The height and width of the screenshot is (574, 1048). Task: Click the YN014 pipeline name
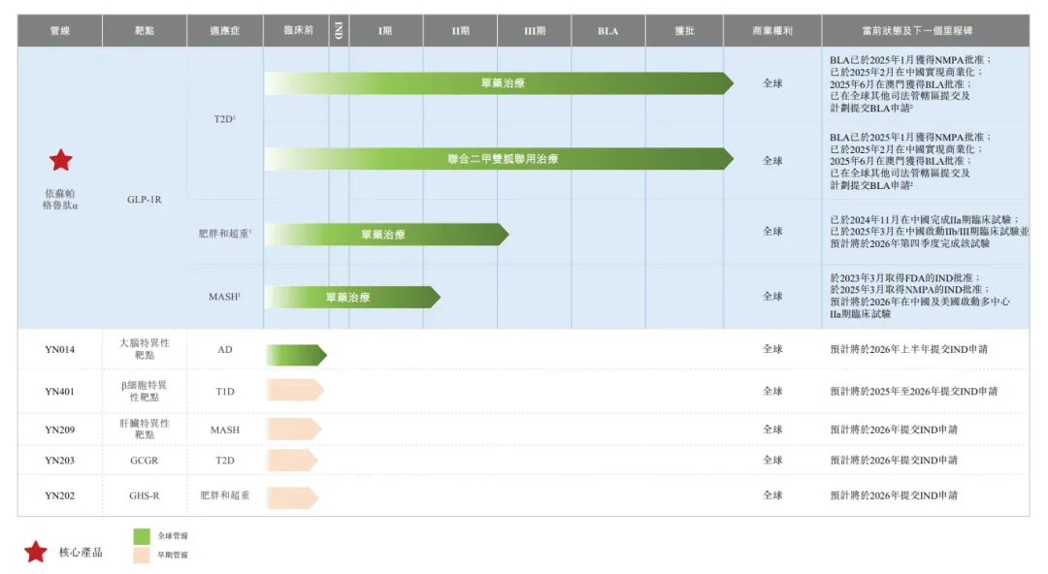coord(60,349)
